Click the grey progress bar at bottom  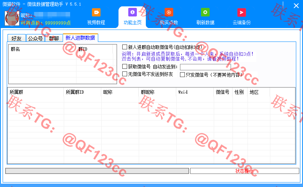[x=97, y=171]
